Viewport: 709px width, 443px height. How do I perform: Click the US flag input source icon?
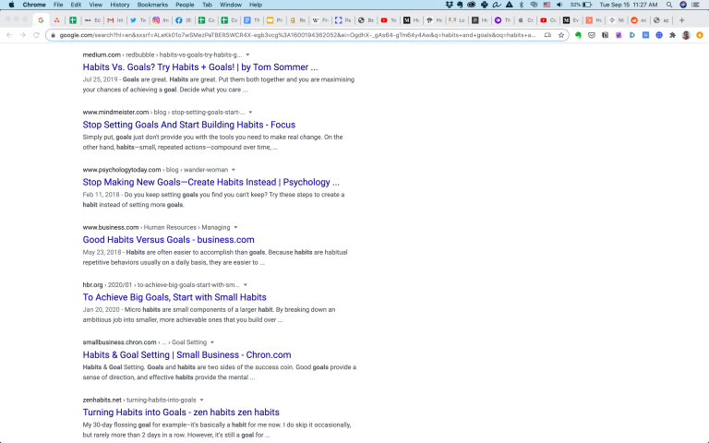click(x=547, y=5)
